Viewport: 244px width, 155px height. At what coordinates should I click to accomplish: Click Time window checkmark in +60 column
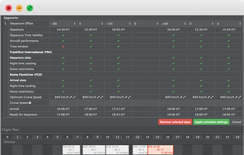(x=174, y=46)
